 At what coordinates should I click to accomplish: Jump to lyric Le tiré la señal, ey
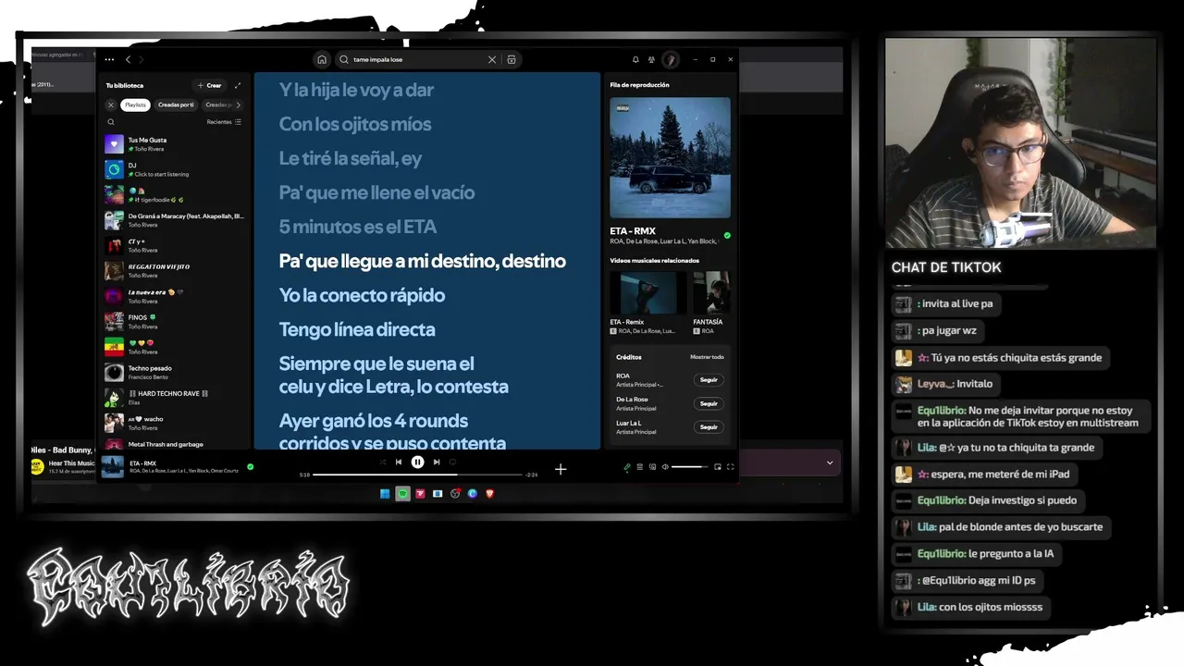351,158
